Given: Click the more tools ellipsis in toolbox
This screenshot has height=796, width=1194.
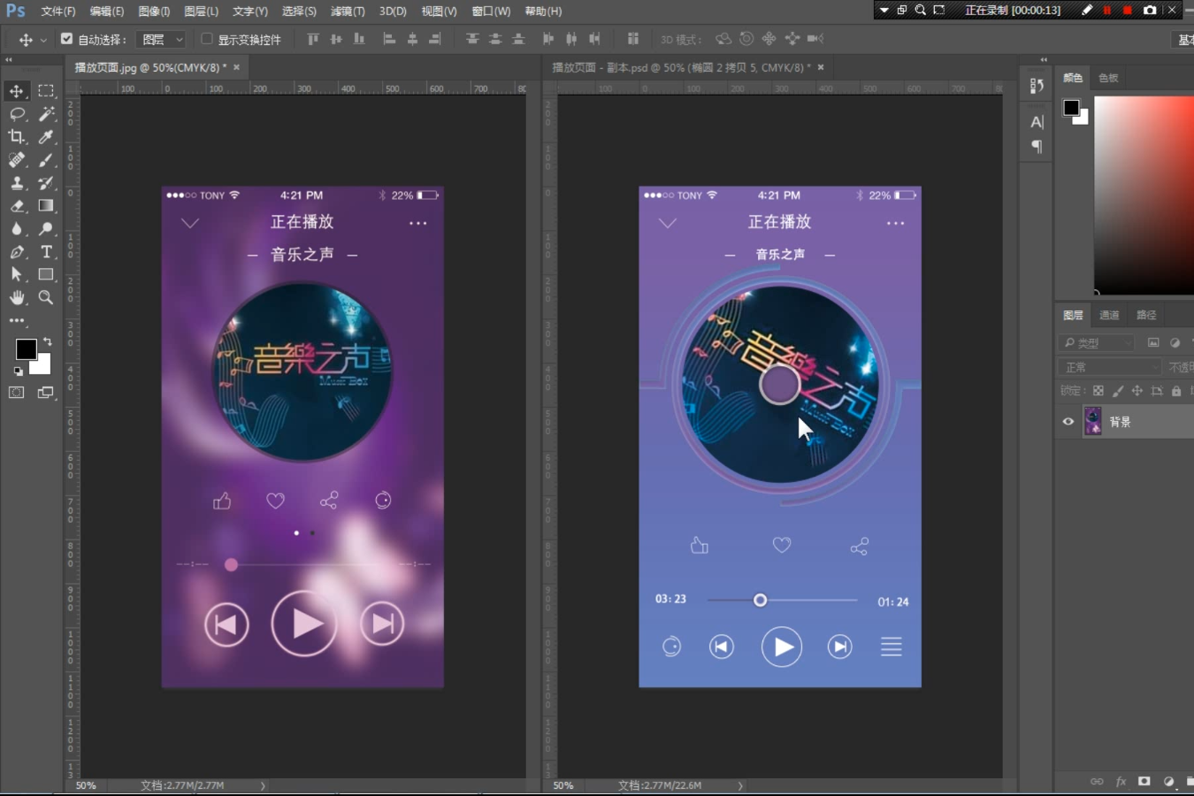Looking at the screenshot, I should tap(17, 321).
